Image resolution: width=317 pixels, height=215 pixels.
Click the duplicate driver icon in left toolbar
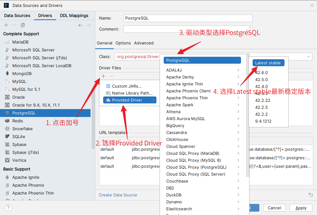pyautogui.click(x=22, y=25)
